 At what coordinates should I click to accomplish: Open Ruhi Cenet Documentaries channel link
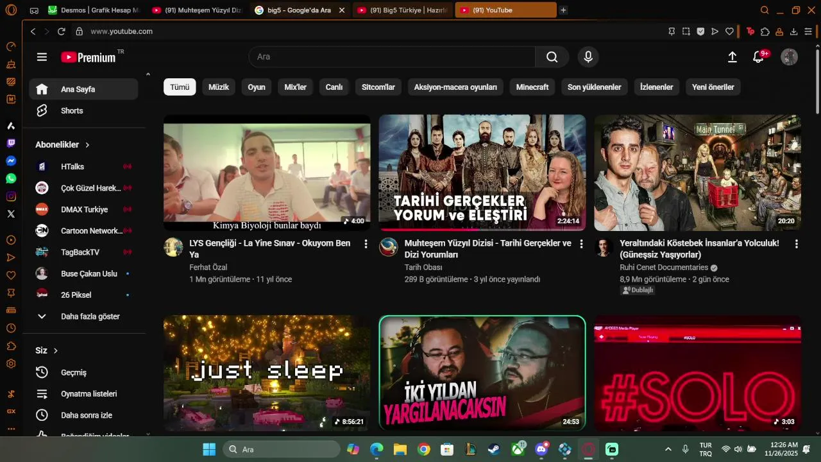(664, 268)
